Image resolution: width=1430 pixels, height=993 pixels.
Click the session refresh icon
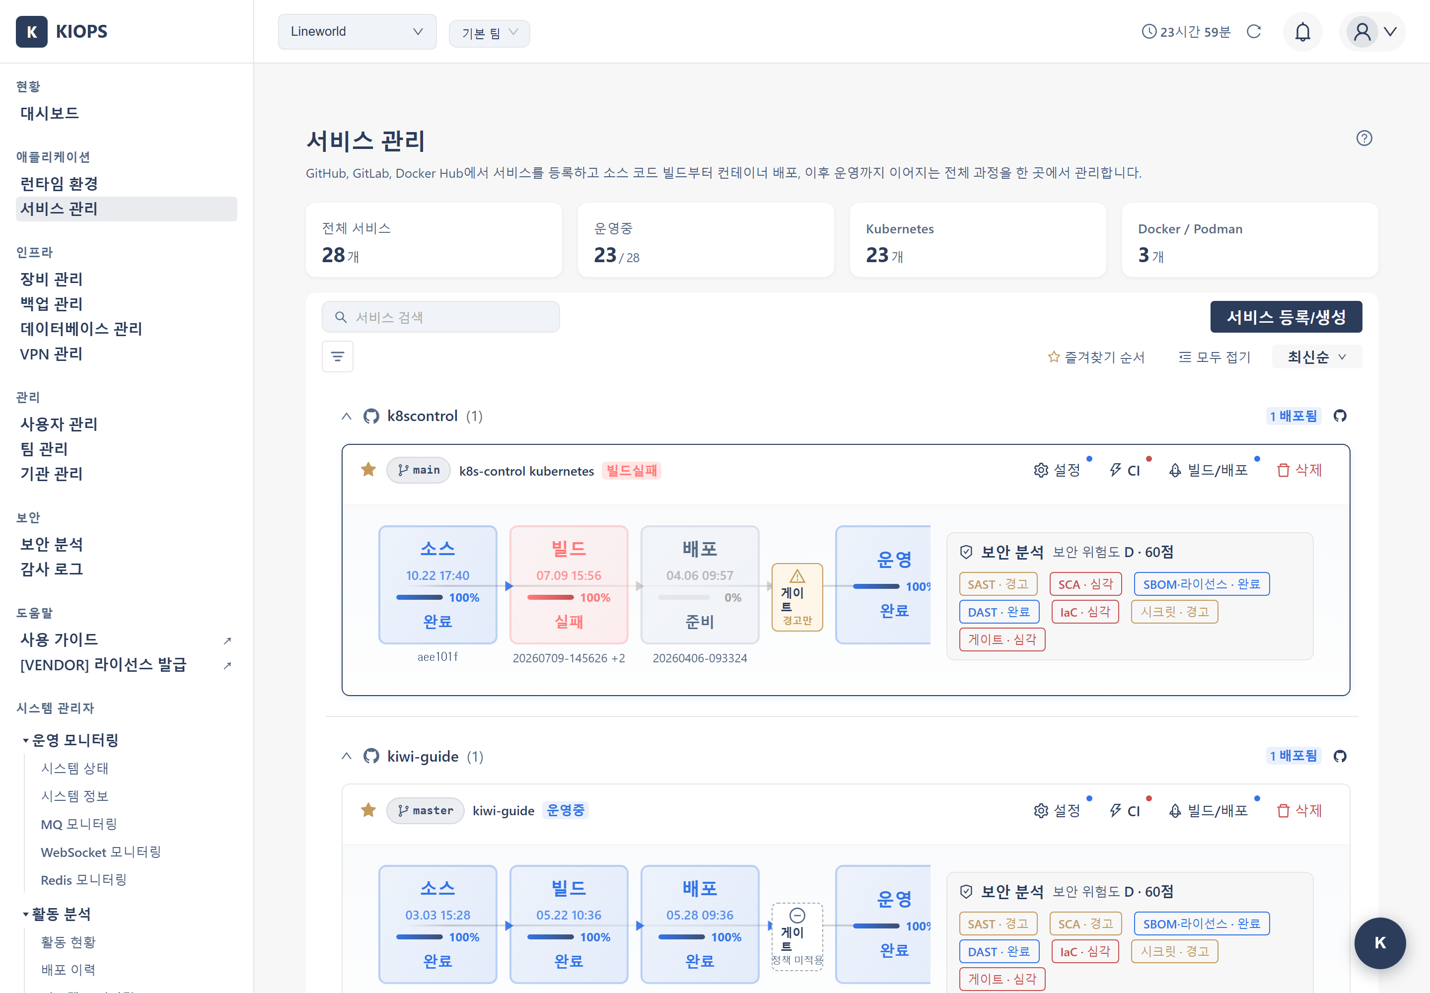[1254, 32]
